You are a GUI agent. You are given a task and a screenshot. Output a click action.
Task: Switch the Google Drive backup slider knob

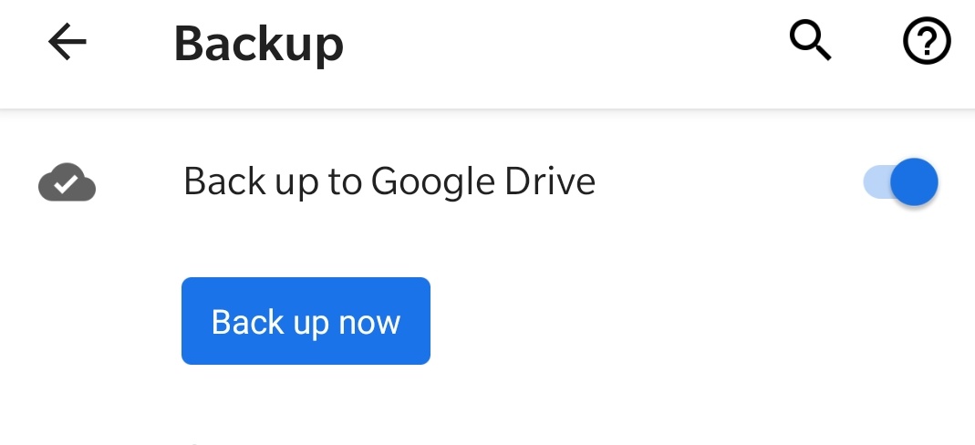pyautogui.click(x=914, y=182)
